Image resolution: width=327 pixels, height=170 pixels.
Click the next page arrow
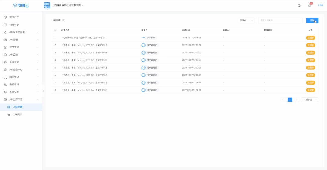click(297, 100)
